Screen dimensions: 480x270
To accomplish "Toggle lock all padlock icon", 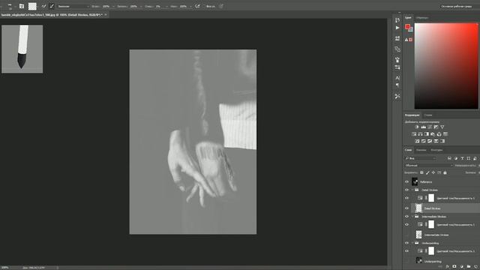I will click(445, 172).
